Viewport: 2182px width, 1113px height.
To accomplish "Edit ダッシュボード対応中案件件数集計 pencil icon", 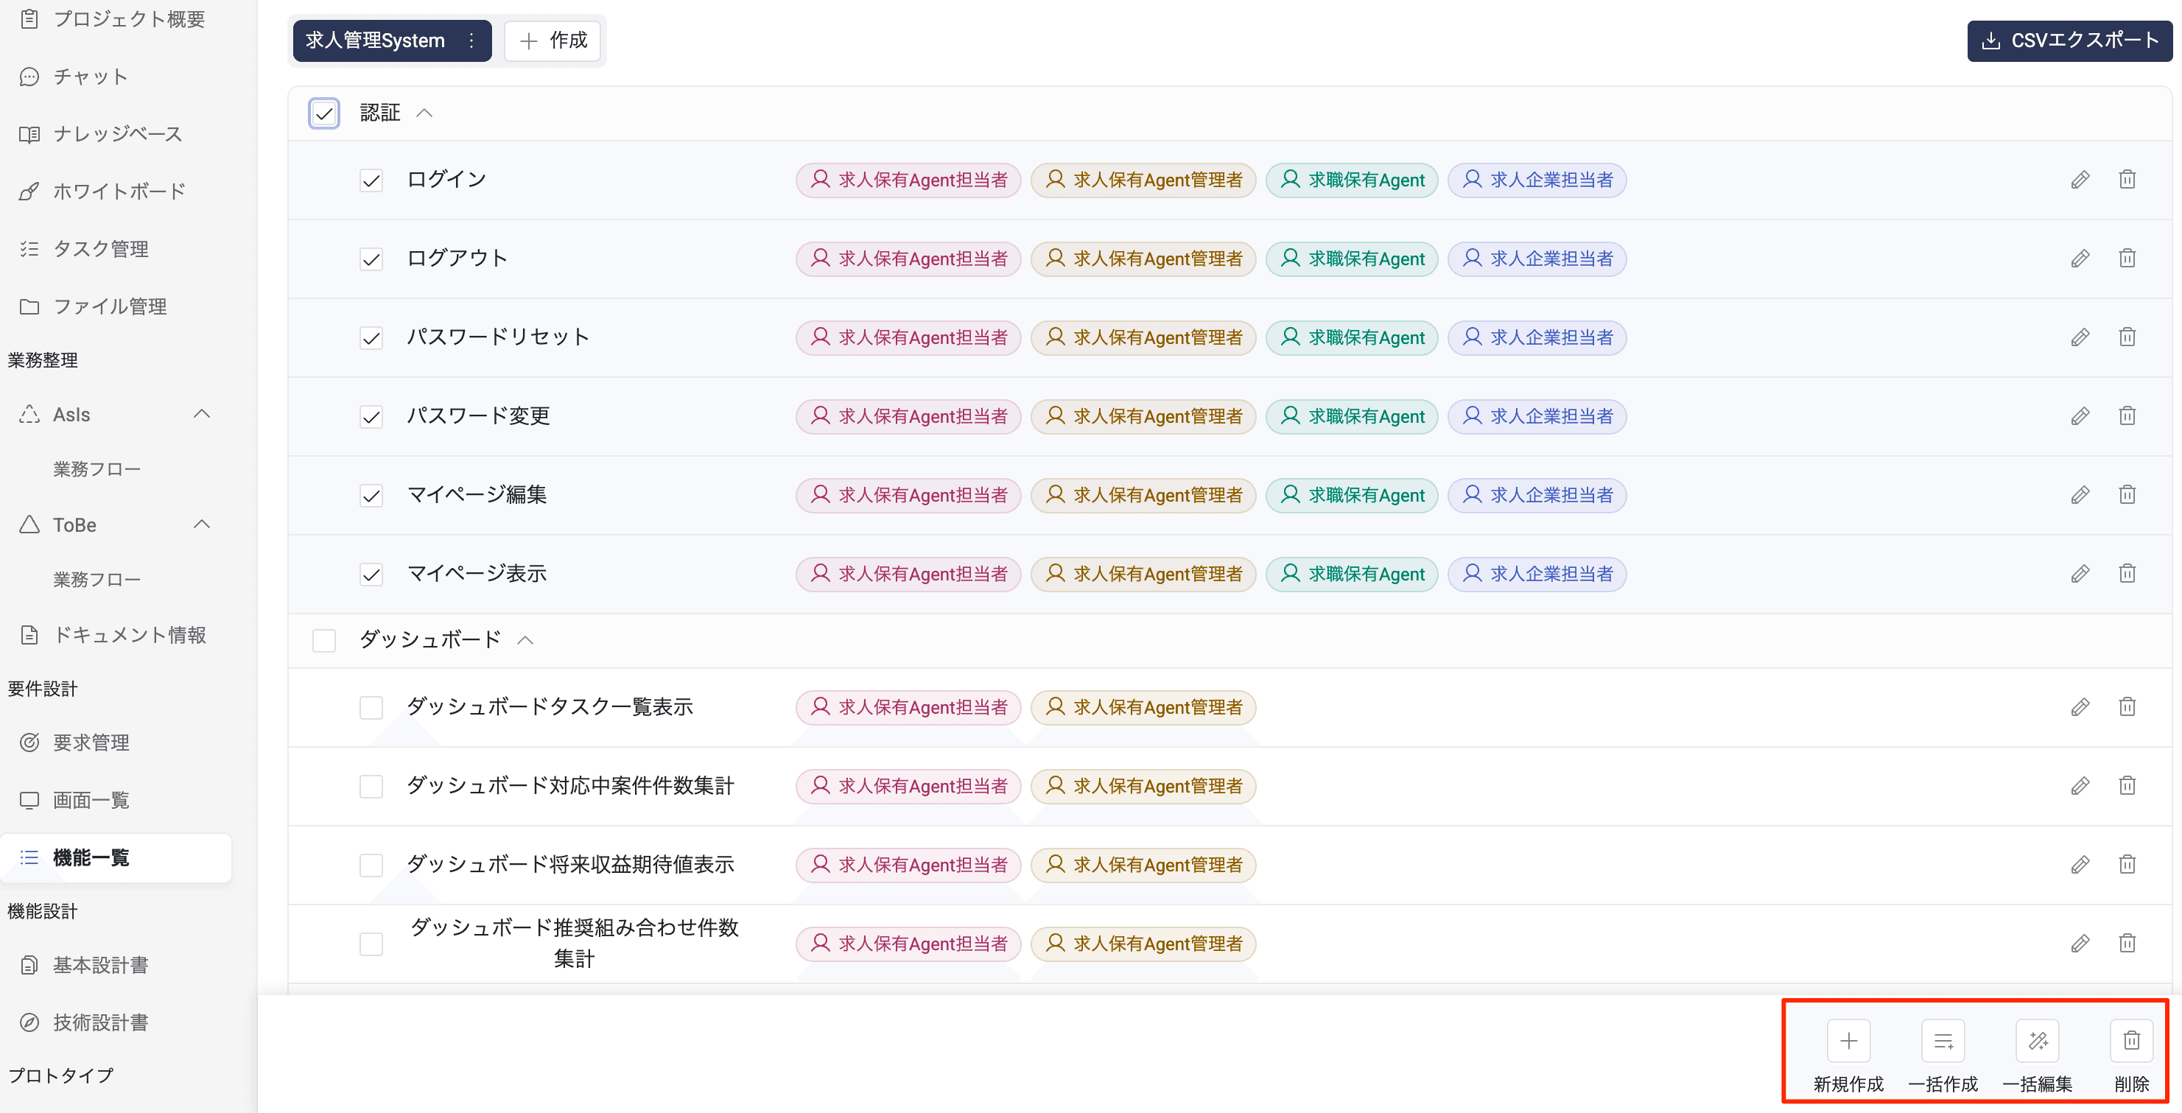I will tap(2080, 785).
